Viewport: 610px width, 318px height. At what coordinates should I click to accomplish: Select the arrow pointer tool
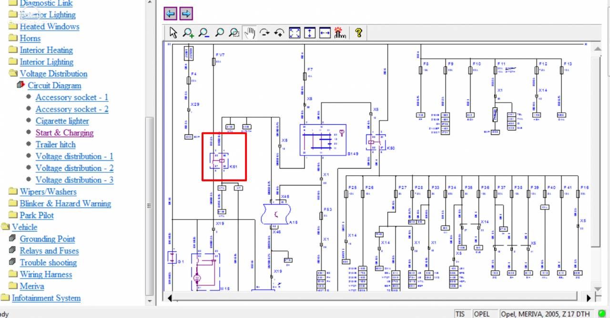(173, 32)
